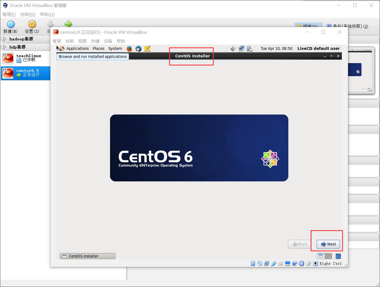The image size is (380, 287).
Task: Open 控制 menu in centos6.9 VM window
Action: pos(70,41)
